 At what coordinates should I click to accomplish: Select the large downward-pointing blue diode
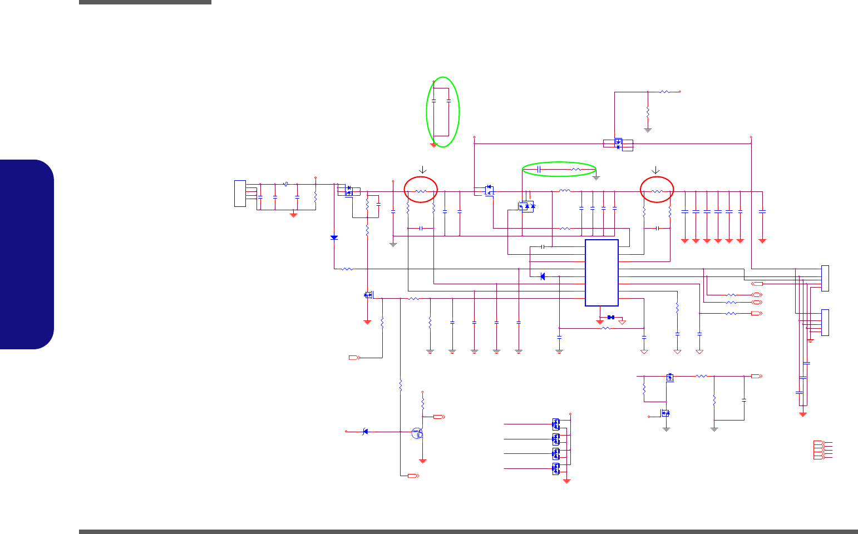point(334,238)
